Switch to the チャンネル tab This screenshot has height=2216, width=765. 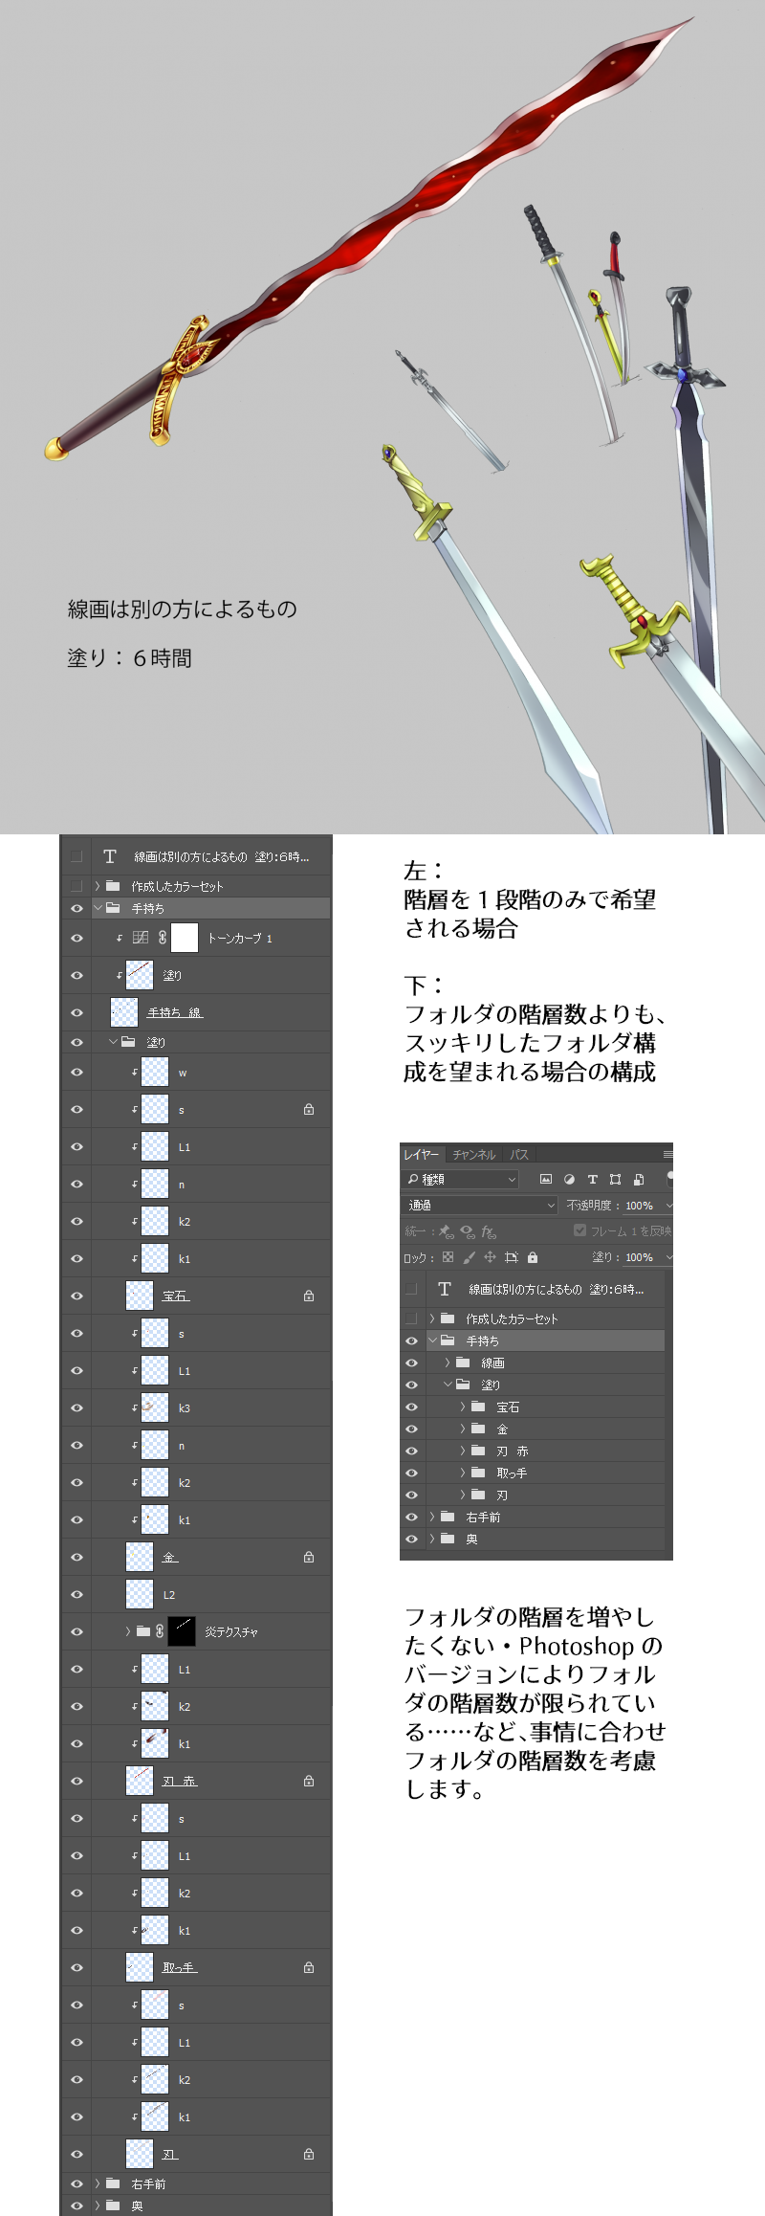[473, 1155]
